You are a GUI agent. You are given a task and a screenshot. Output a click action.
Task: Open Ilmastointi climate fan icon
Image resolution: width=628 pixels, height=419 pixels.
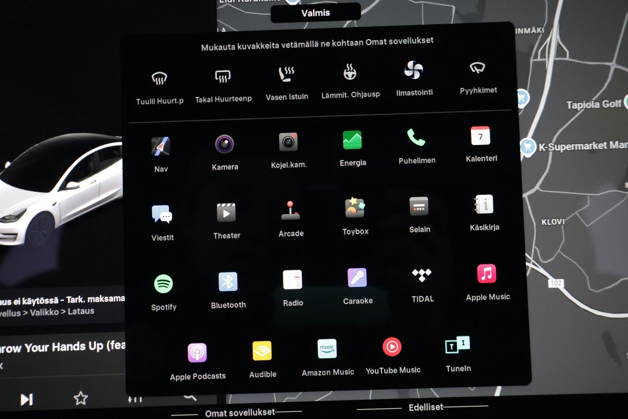pos(413,70)
